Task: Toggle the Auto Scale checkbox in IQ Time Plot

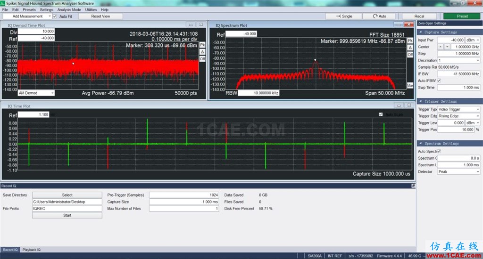Action: (x=381, y=114)
